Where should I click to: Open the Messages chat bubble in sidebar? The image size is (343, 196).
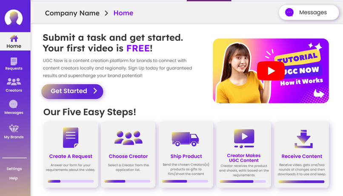pyautogui.click(x=13, y=104)
